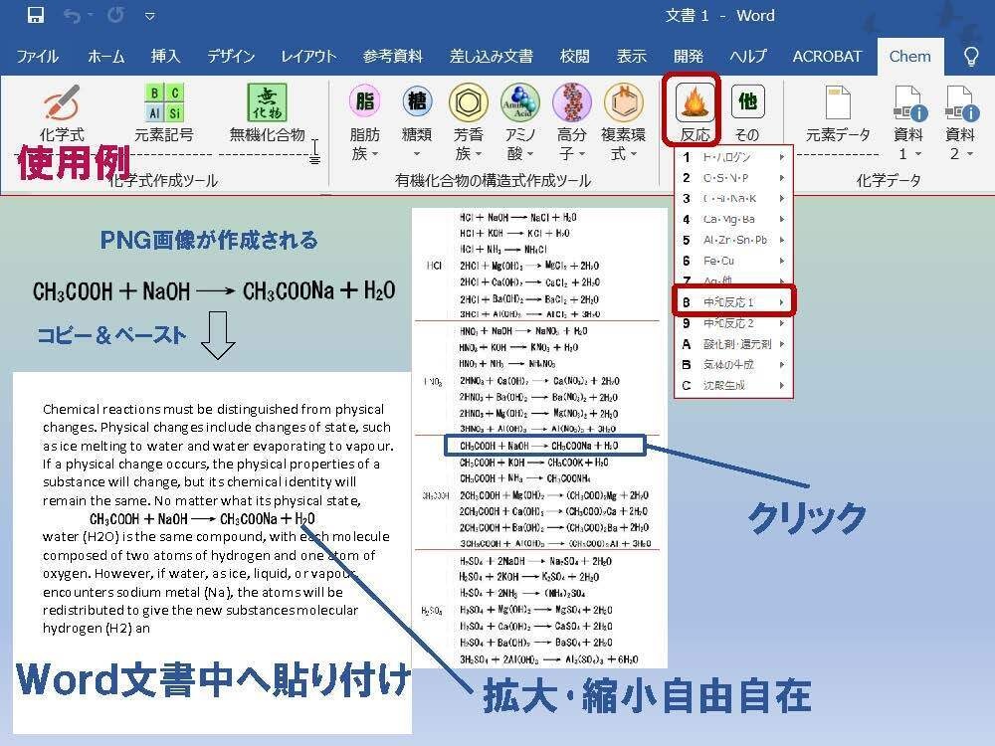Select reaction HCl + NH3 → NH4Cl
The image size is (995, 746).
503,250
